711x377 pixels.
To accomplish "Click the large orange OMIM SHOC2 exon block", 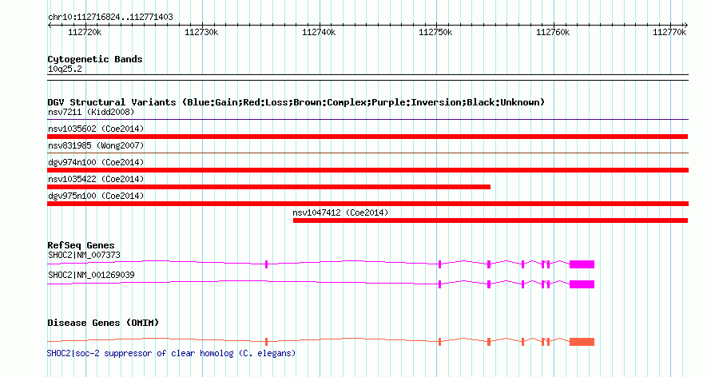I will click(582, 342).
